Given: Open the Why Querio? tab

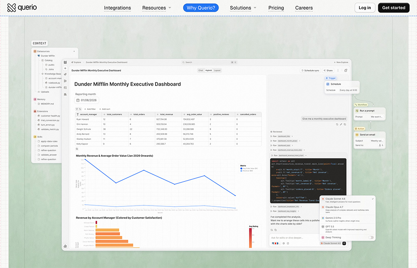Looking at the screenshot, I should (201, 8).
